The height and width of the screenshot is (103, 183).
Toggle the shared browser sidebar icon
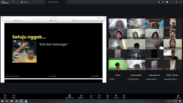pyautogui.click(x=2, y=18)
